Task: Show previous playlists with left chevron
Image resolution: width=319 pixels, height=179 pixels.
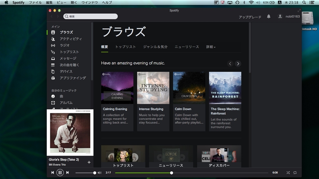Action: pos(230,64)
